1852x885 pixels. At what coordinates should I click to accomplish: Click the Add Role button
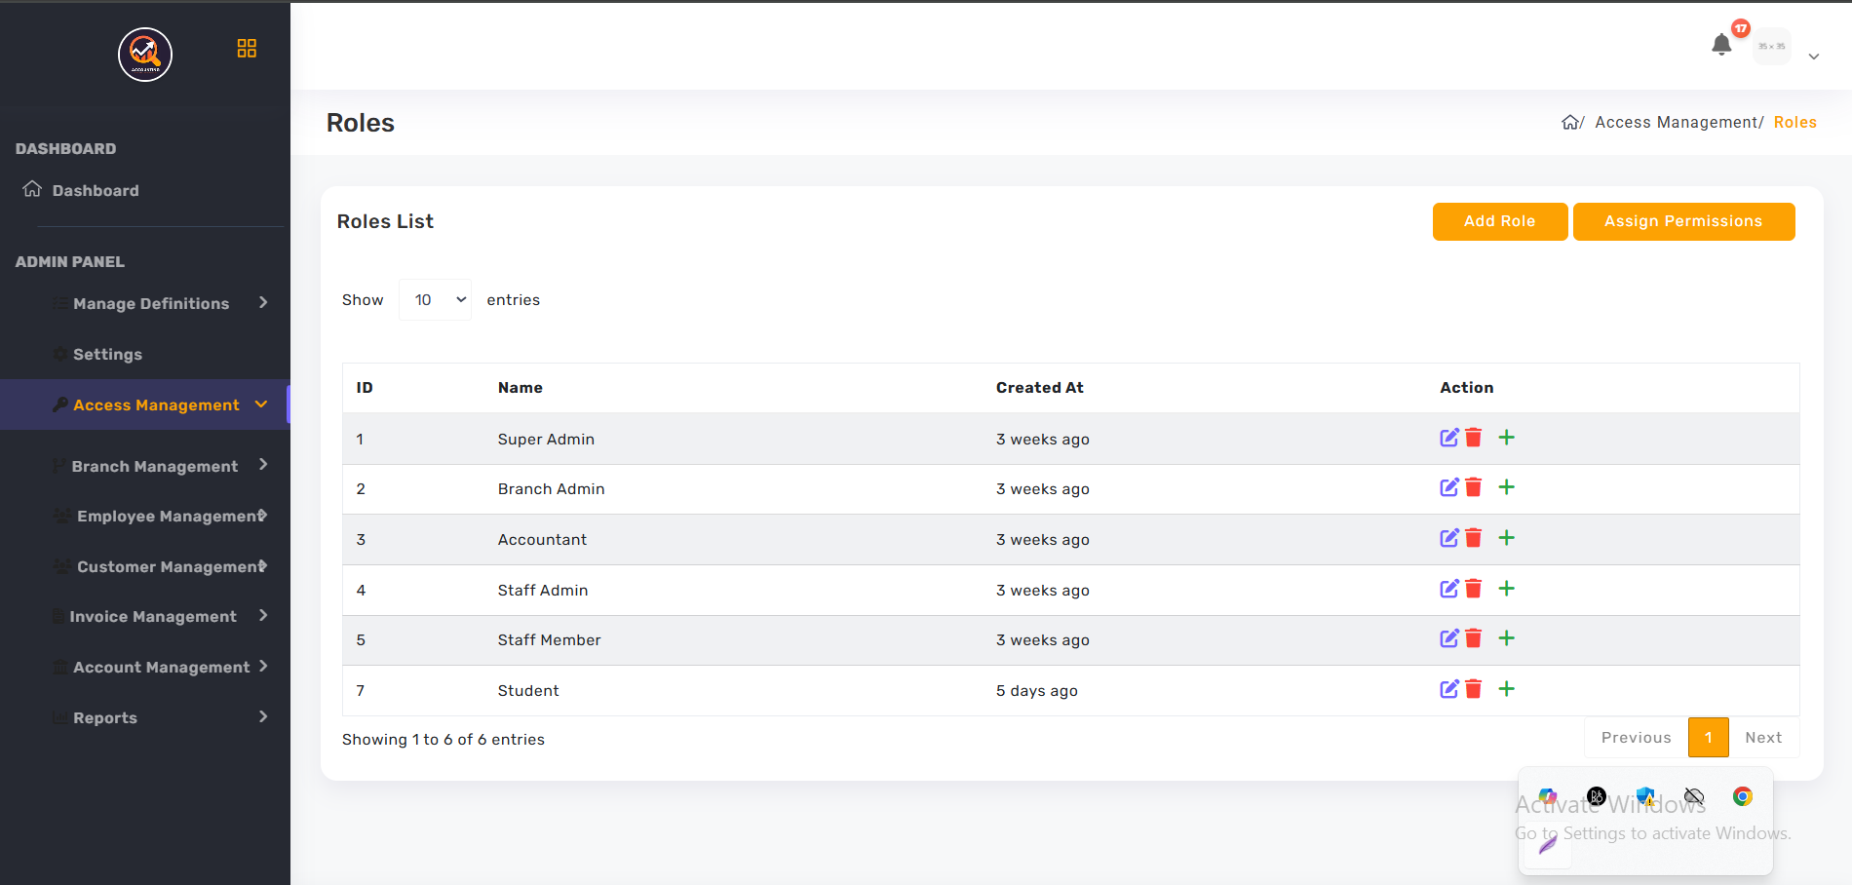coord(1499,221)
